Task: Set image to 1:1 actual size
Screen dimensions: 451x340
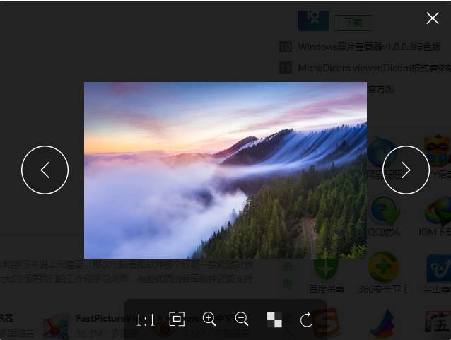Action: [x=145, y=320]
